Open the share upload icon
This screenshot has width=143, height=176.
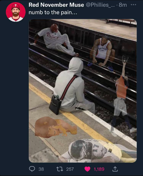[x=115, y=169]
